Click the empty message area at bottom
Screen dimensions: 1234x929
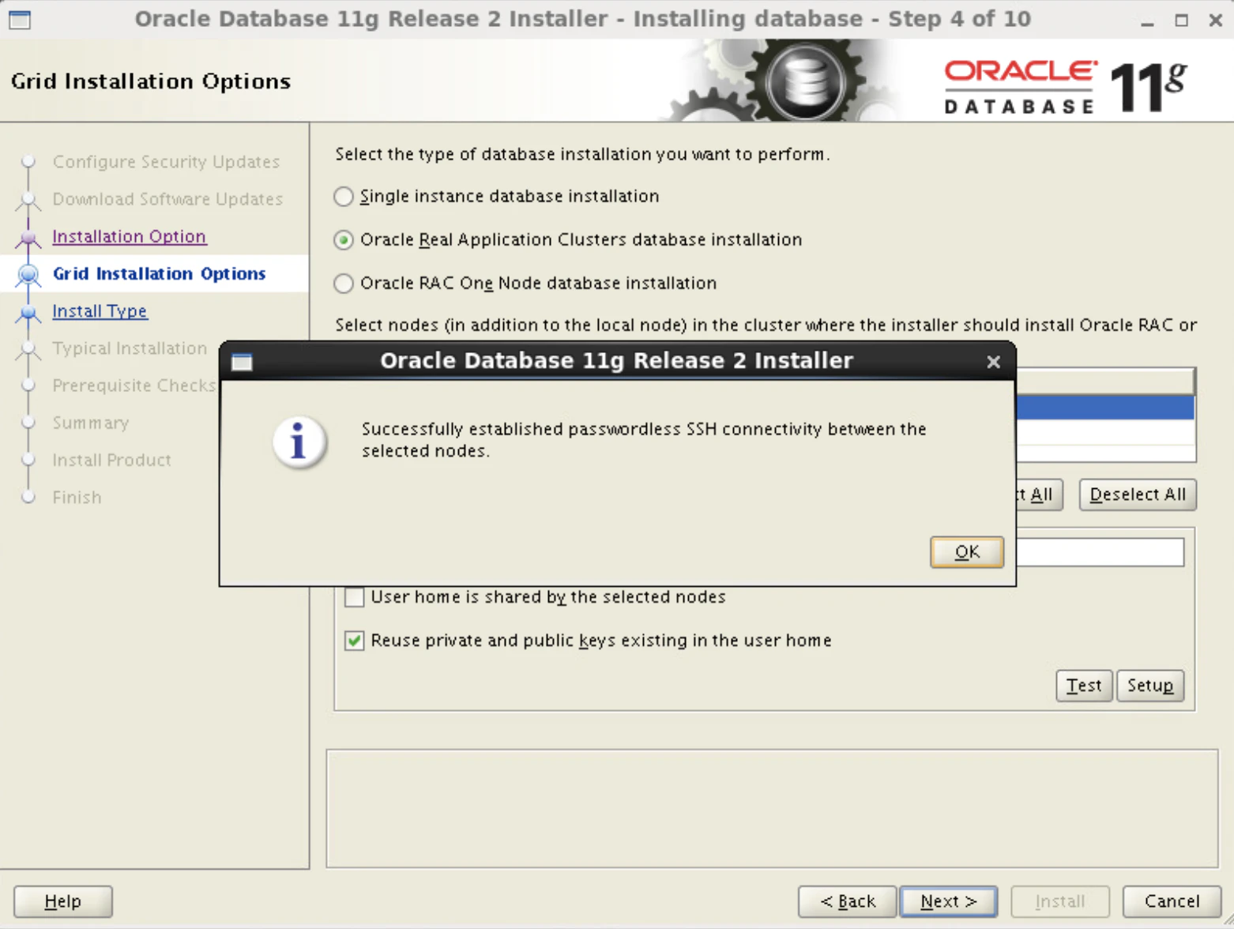[772, 808]
